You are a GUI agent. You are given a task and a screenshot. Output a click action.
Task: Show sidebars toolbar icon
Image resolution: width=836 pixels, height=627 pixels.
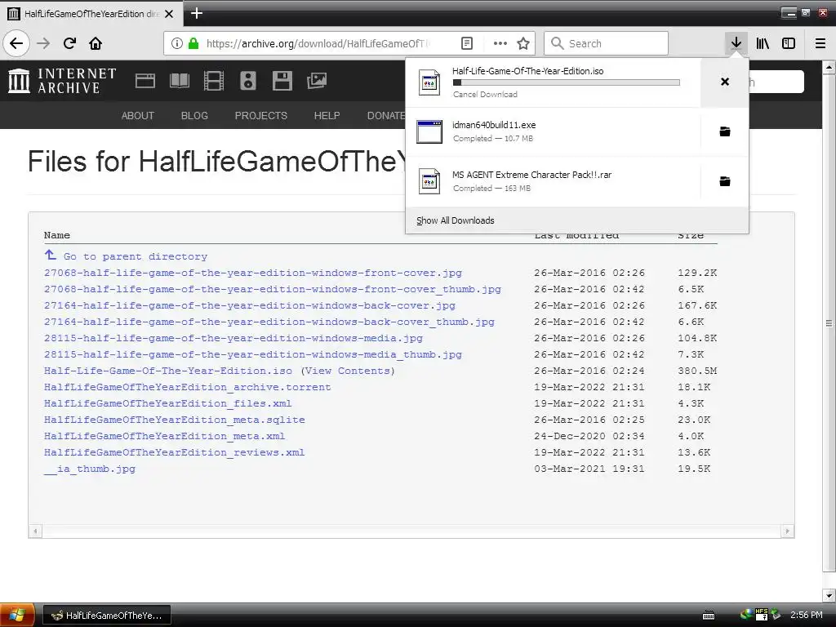pos(789,43)
